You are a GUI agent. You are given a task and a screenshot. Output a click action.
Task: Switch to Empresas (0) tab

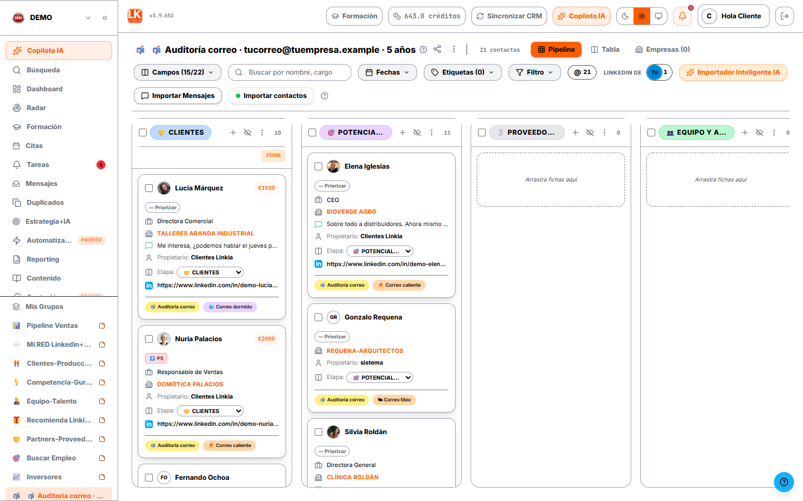point(662,50)
